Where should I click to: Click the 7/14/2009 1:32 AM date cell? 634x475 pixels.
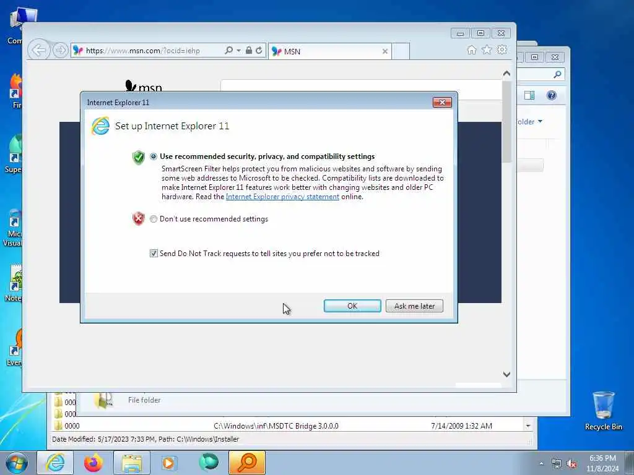pyautogui.click(x=461, y=426)
